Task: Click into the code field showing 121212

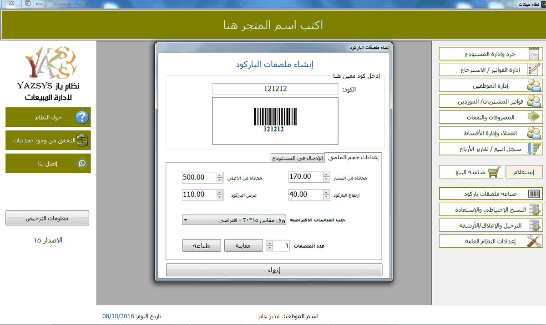Action: coord(275,89)
